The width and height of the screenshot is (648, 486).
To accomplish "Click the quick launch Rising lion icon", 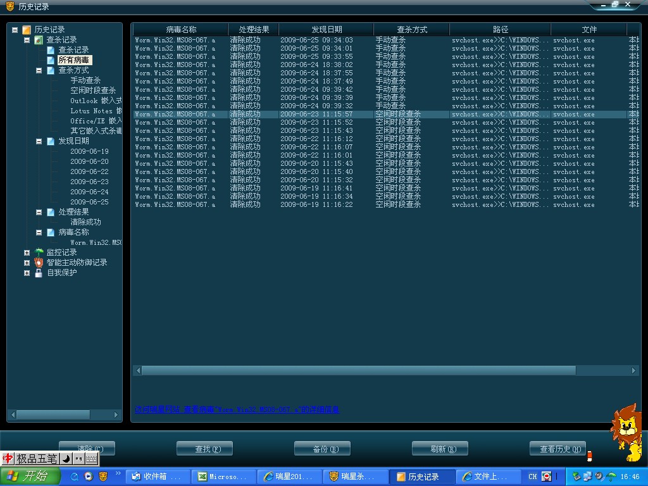I will [x=103, y=477].
